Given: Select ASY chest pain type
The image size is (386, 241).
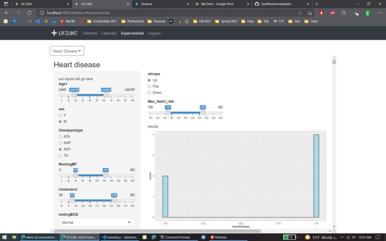Looking at the screenshot, I should 60,149.
